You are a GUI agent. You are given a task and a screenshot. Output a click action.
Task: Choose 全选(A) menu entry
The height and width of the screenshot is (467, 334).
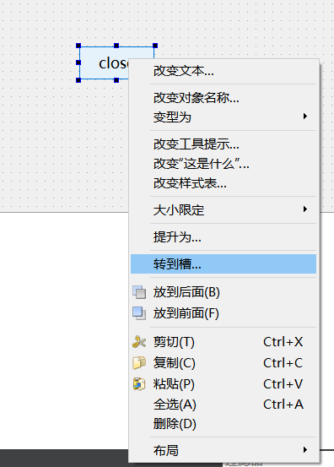pos(224,405)
